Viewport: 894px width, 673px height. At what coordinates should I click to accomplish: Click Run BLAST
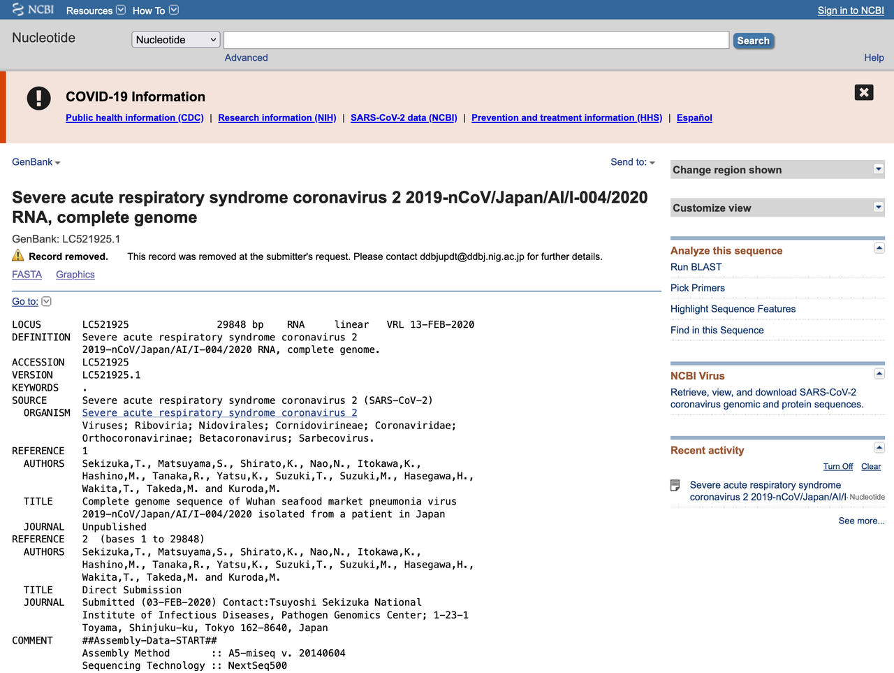696,267
